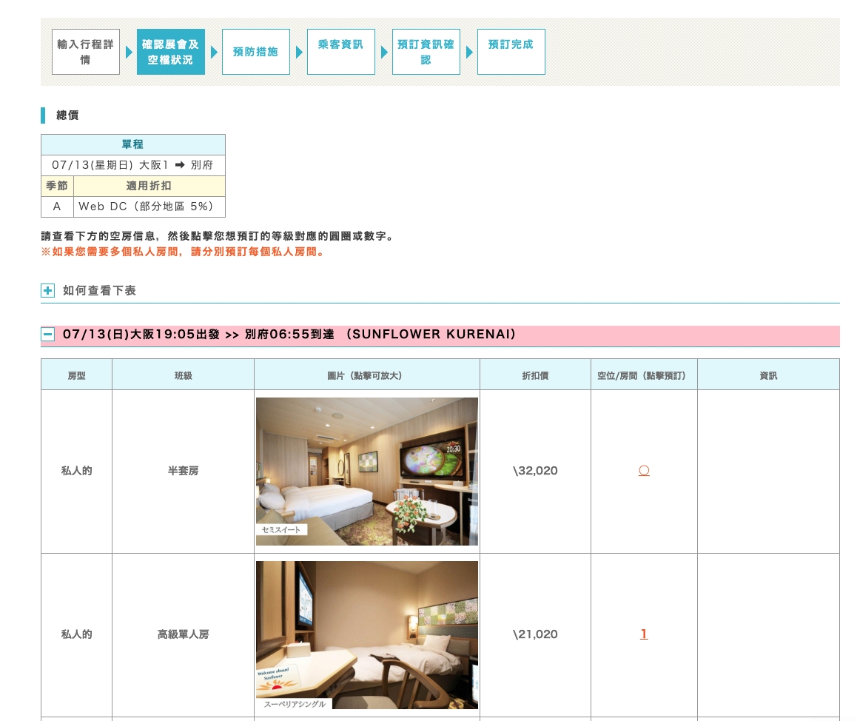Click the 預訂資訊確認 step box
Viewport: 857px width, 721px height.
point(426,52)
